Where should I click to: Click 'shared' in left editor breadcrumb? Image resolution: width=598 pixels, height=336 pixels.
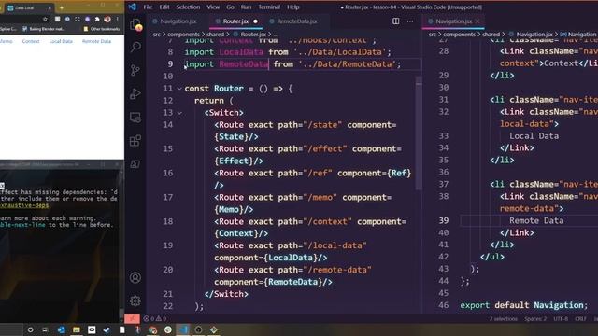click(216, 35)
